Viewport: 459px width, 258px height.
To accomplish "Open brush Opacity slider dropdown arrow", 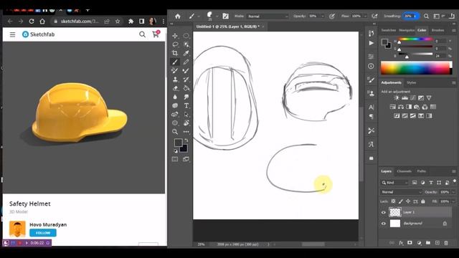I will [323, 16].
